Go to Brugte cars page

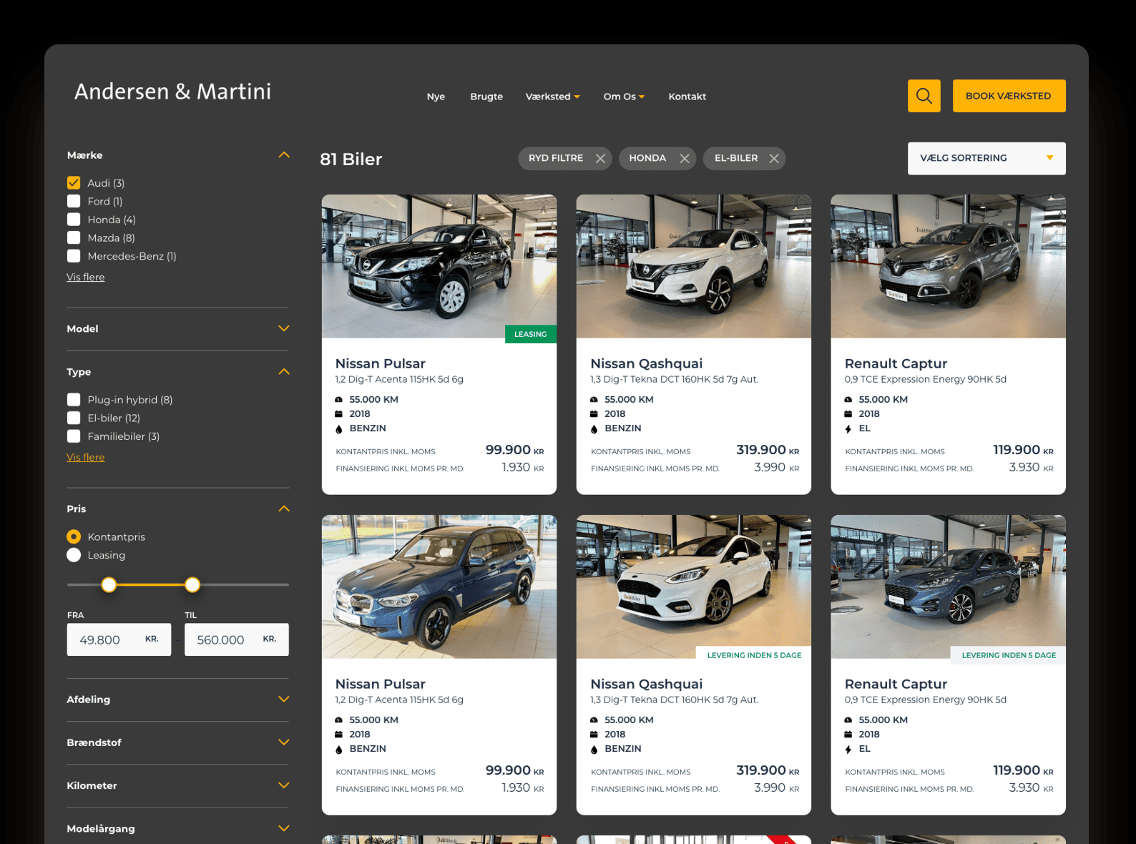[486, 97]
